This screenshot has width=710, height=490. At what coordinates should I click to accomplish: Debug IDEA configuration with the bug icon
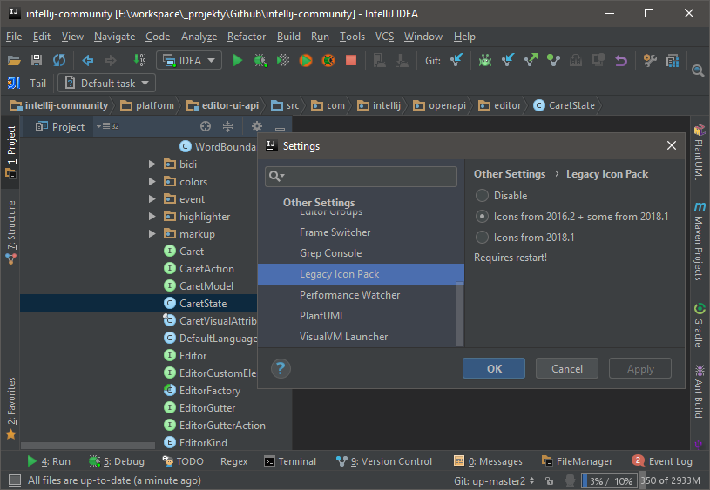[260, 60]
